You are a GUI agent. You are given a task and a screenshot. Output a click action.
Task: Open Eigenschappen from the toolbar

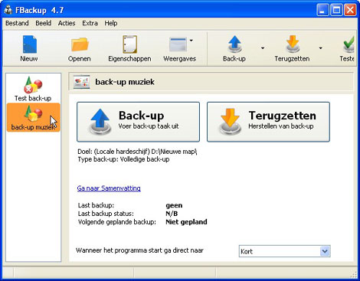[x=129, y=48]
